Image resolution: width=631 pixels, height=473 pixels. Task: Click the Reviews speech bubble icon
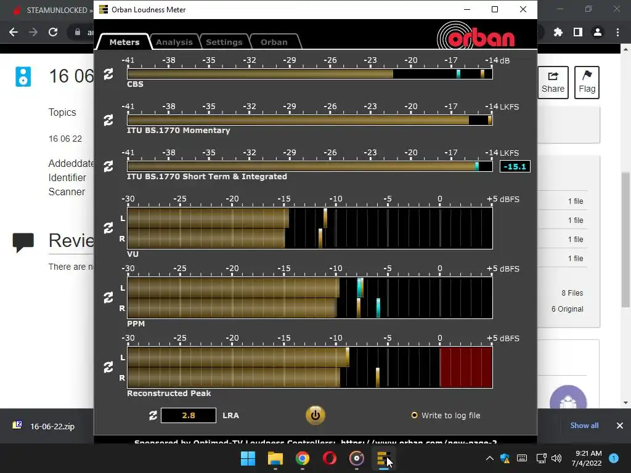[x=23, y=242]
